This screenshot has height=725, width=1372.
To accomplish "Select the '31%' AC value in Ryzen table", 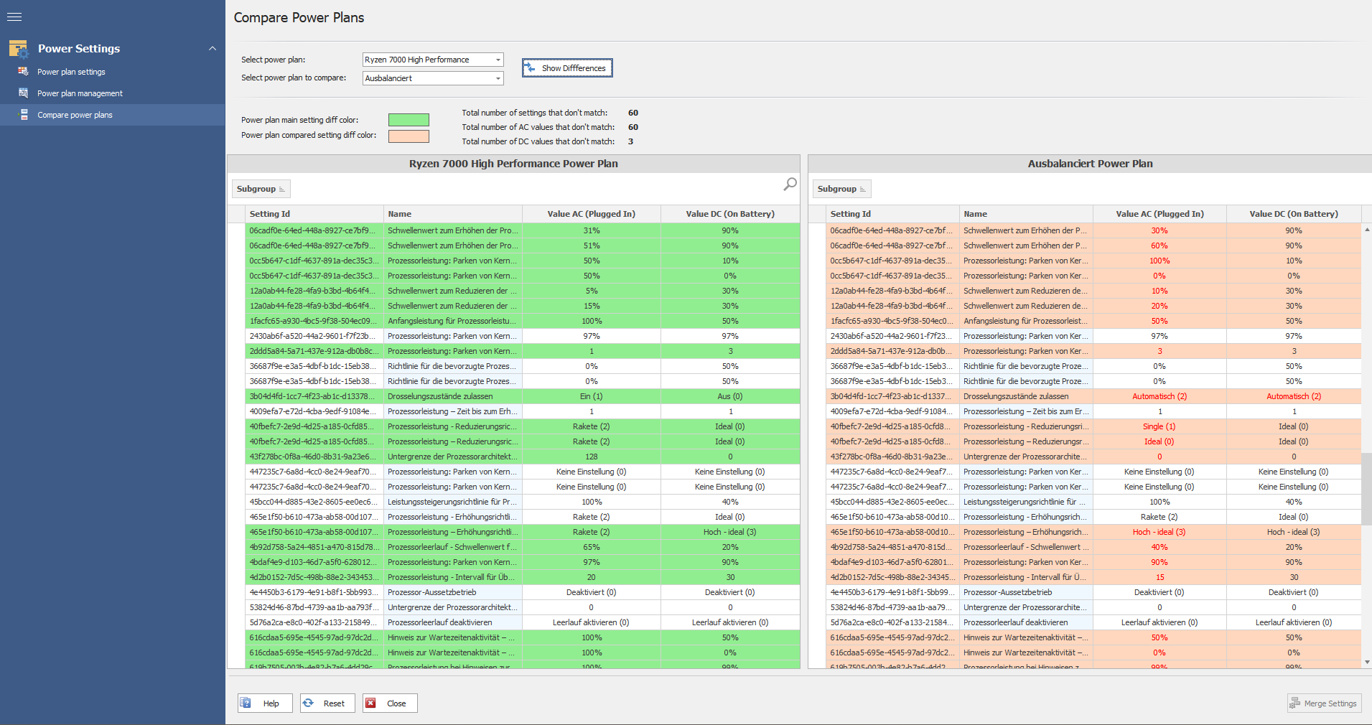I will [592, 230].
